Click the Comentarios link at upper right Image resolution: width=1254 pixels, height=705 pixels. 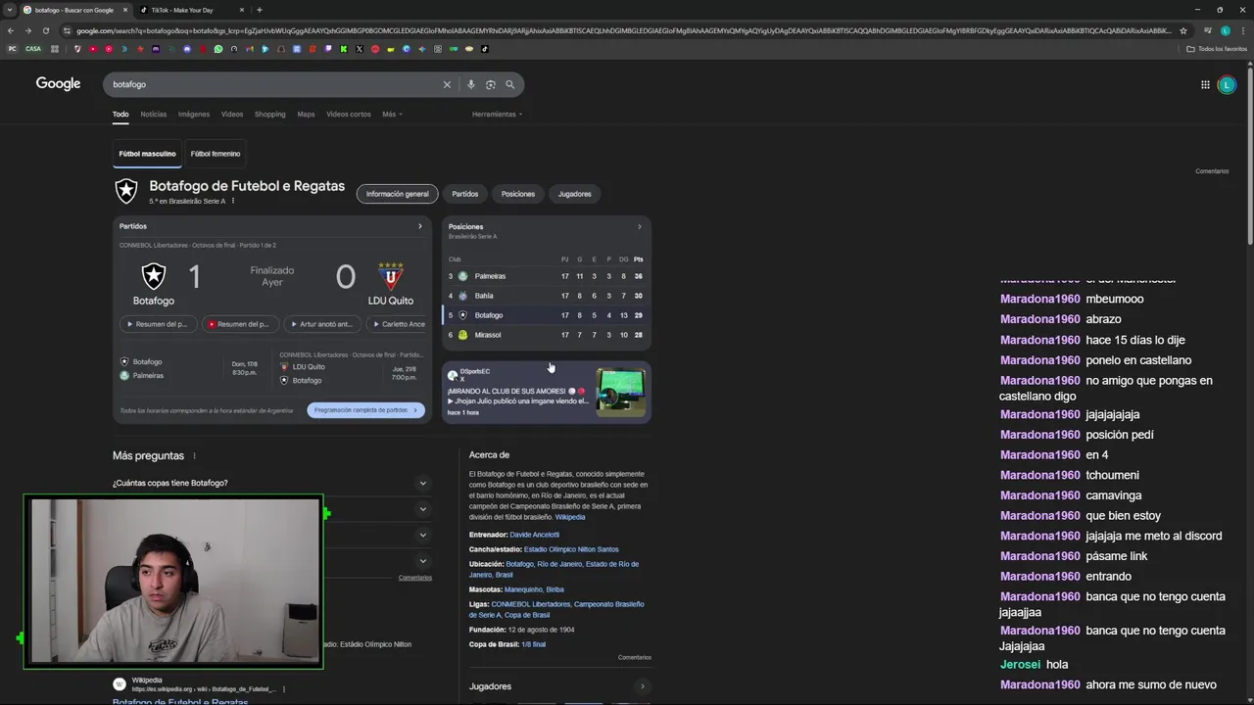click(1212, 171)
